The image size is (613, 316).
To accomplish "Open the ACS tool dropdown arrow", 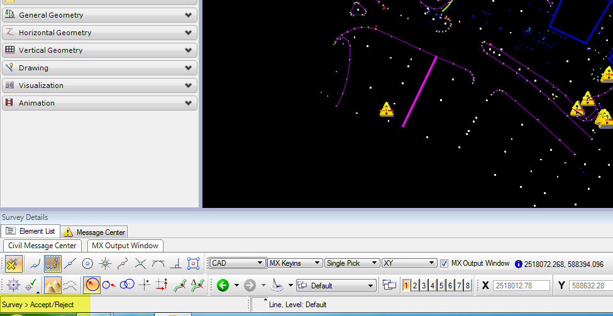I will 290,286.
